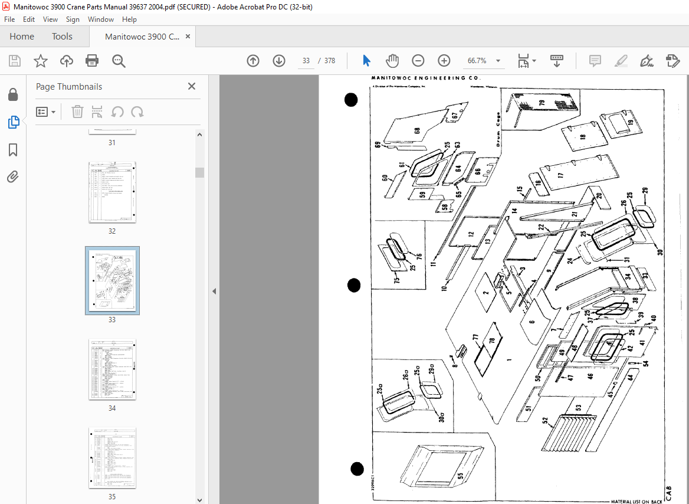
Task: Open the zoom level dropdown at 66.7%
Action: (x=498, y=61)
